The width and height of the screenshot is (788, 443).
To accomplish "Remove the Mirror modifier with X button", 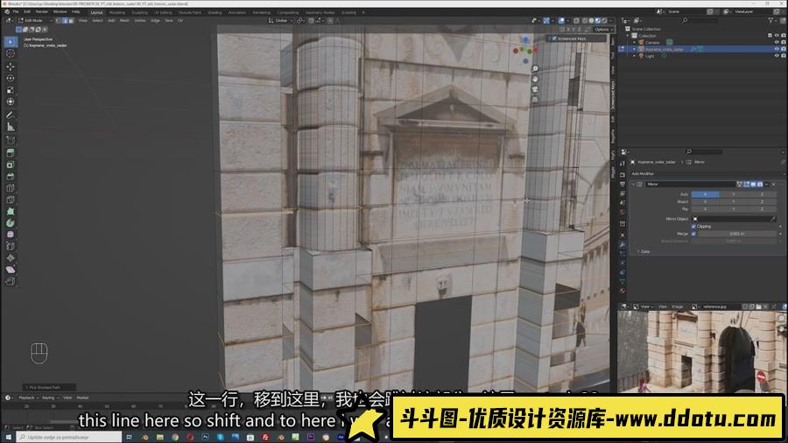I will [773, 185].
